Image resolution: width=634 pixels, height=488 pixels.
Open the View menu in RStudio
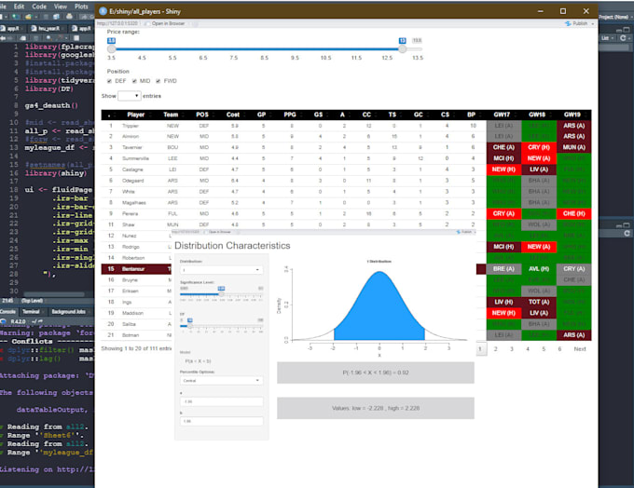[x=61, y=7]
